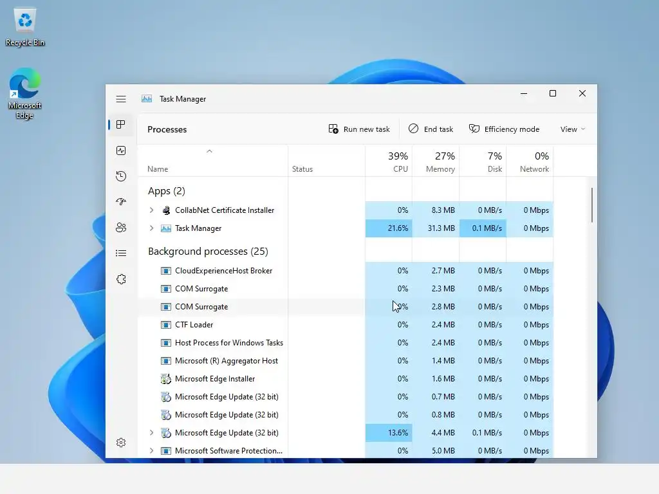Click the CollabNet Certificate Installer icon

(166, 210)
